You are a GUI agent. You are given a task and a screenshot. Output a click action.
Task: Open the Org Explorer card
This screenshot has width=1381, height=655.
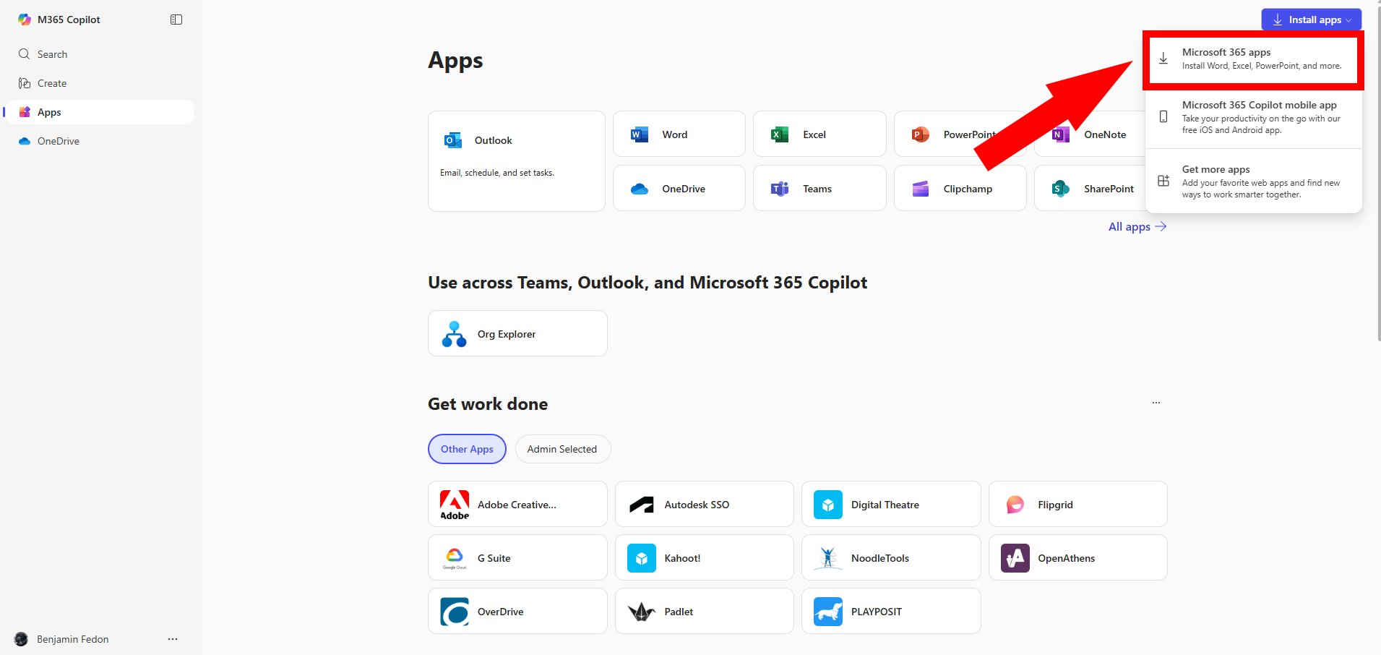click(517, 333)
